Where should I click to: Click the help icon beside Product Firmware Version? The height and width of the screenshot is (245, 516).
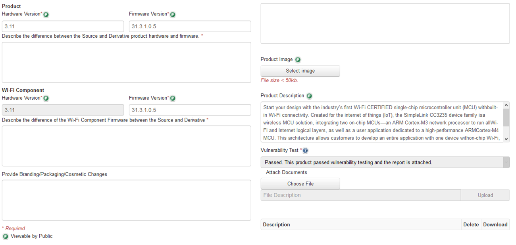172,14
